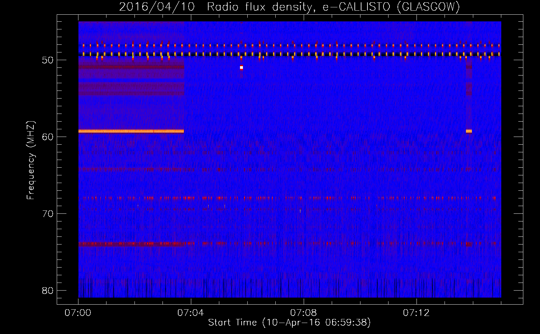Click the short orange segment near 07:14
Viewport: 540px width, 334px height.
469,131
